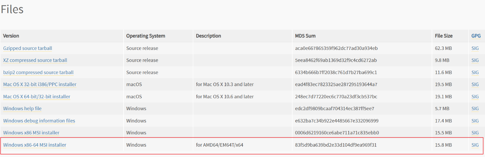Viewport: 485px width, 157px height.
Task: Click 'Windows' in the x86 MSI installer row
Action: tap(136, 133)
